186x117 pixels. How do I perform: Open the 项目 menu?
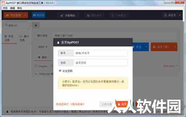(5, 8)
